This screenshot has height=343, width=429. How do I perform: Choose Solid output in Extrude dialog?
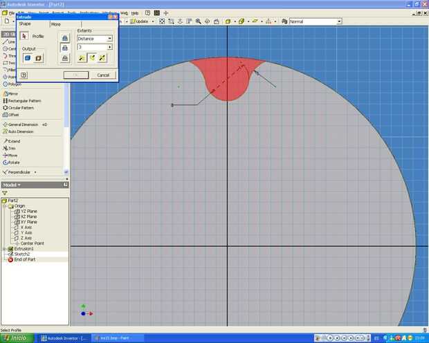click(28, 58)
